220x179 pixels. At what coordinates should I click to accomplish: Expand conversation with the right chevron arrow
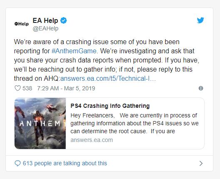point(201,163)
